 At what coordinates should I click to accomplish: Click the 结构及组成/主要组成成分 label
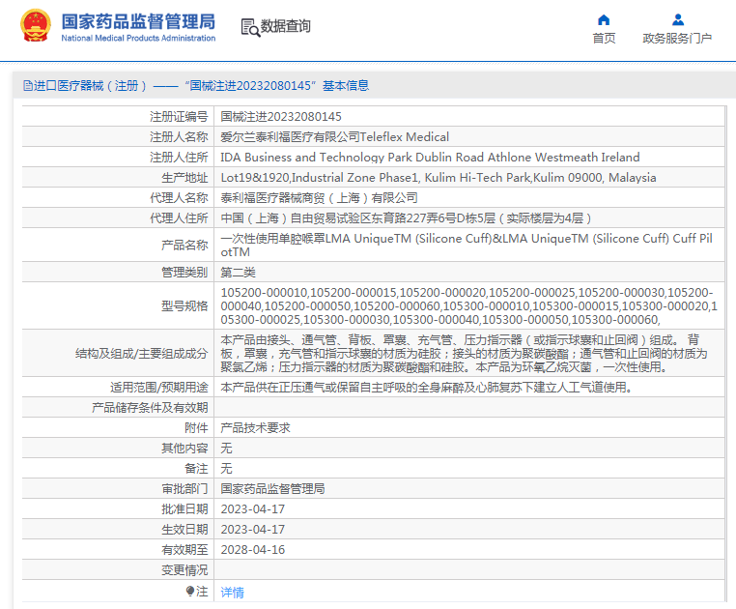pos(141,354)
